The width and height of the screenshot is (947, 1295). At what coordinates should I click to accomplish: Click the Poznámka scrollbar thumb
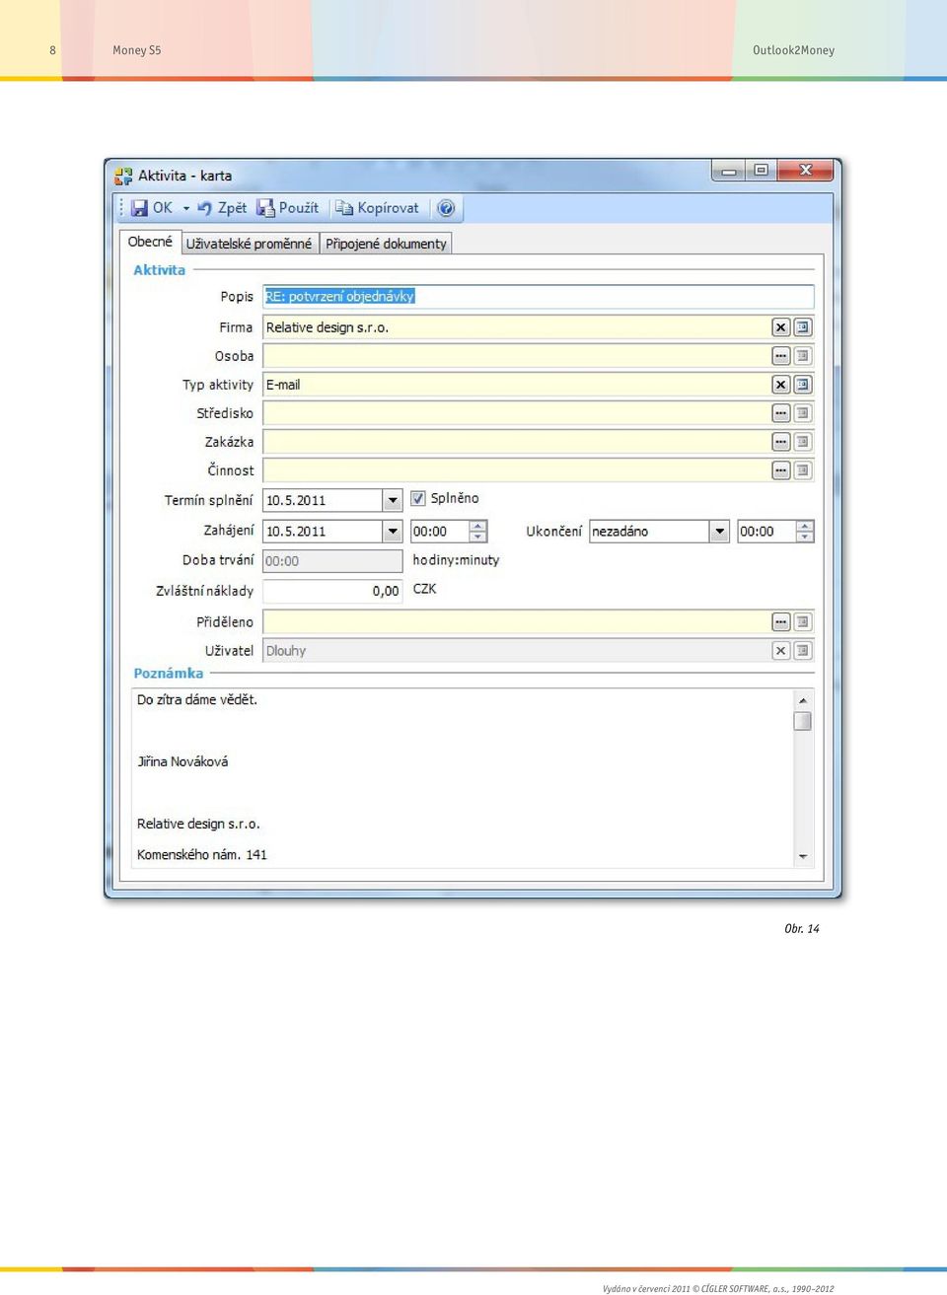pyautogui.click(x=803, y=721)
